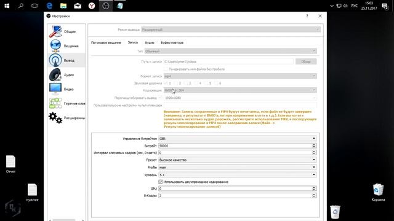394x221 pixels.
Task: Open the Пресет quality dropdown
Action: [237, 160]
